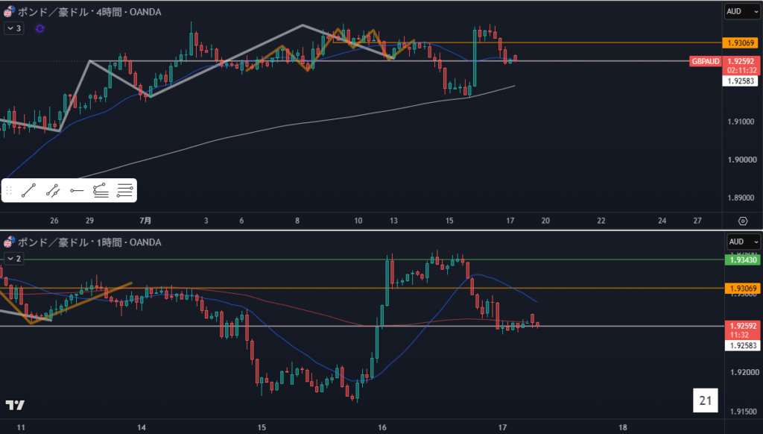The width and height of the screenshot is (763, 434).
Task: Select the Fib Retracement tool
Action: tap(124, 190)
